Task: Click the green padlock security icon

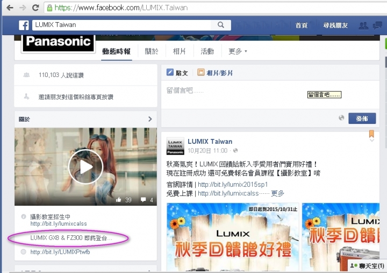Action: [x=49, y=8]
